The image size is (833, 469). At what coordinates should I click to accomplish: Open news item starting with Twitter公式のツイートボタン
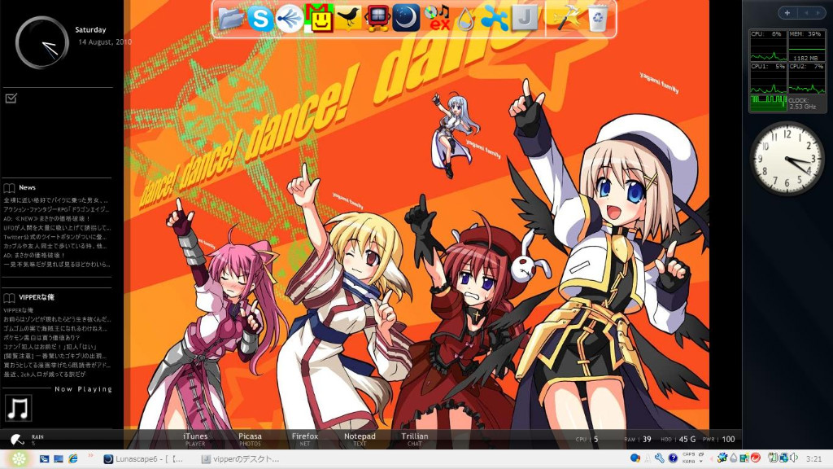pyautogui.click(x=55, y=237)
